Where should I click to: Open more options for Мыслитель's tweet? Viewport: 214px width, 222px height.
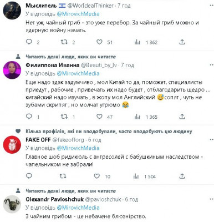tap(212, 6)
